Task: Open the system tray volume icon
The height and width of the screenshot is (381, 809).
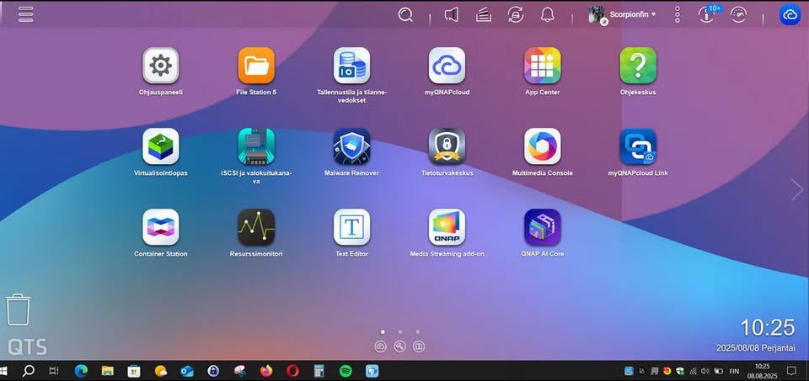Action: pyautogui.click(x=705, y=371)
